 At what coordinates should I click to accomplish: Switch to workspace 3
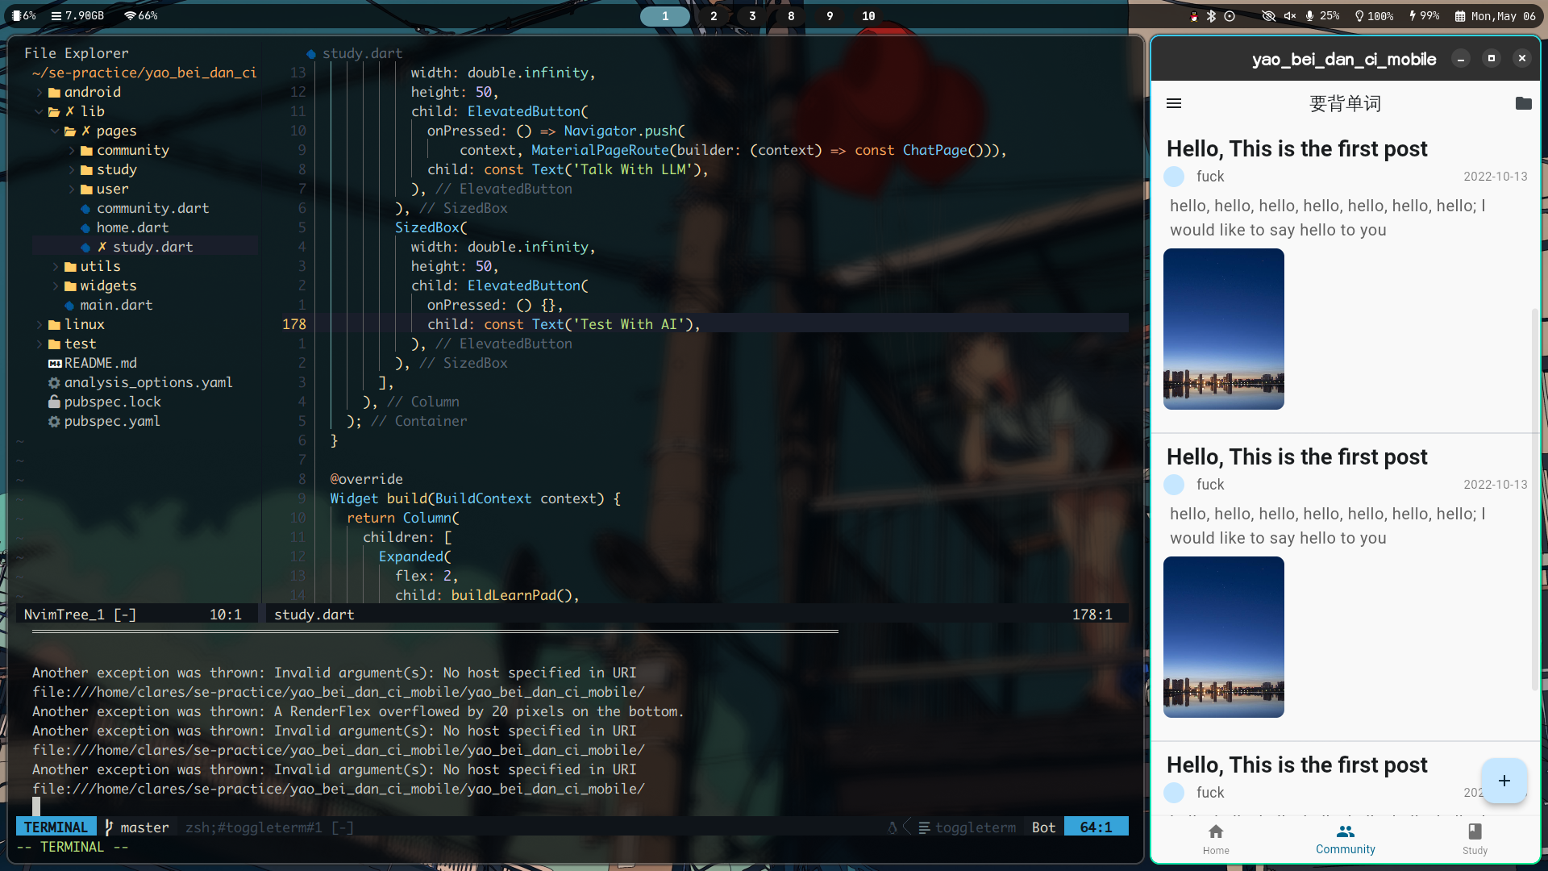pos(752,16)
